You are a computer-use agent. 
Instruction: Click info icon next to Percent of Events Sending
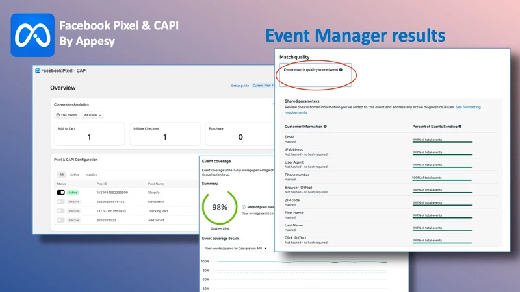coord(460,127)
